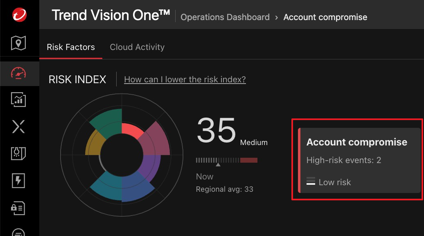Click the X-shaped XDR sidebar icon
This screenshot has width=424, height=236.
(18, 127)
